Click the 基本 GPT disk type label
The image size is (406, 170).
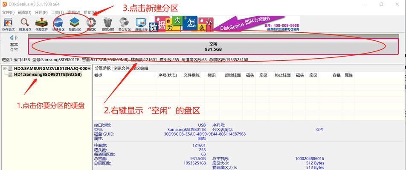click(14, 47)
